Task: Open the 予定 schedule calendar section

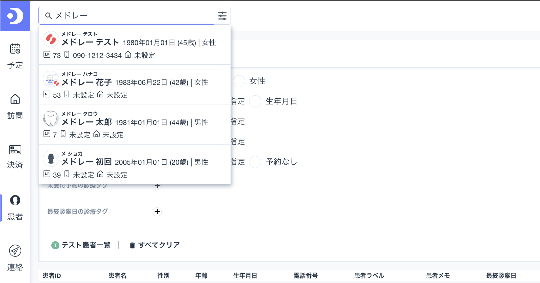Action: (15, 56)
